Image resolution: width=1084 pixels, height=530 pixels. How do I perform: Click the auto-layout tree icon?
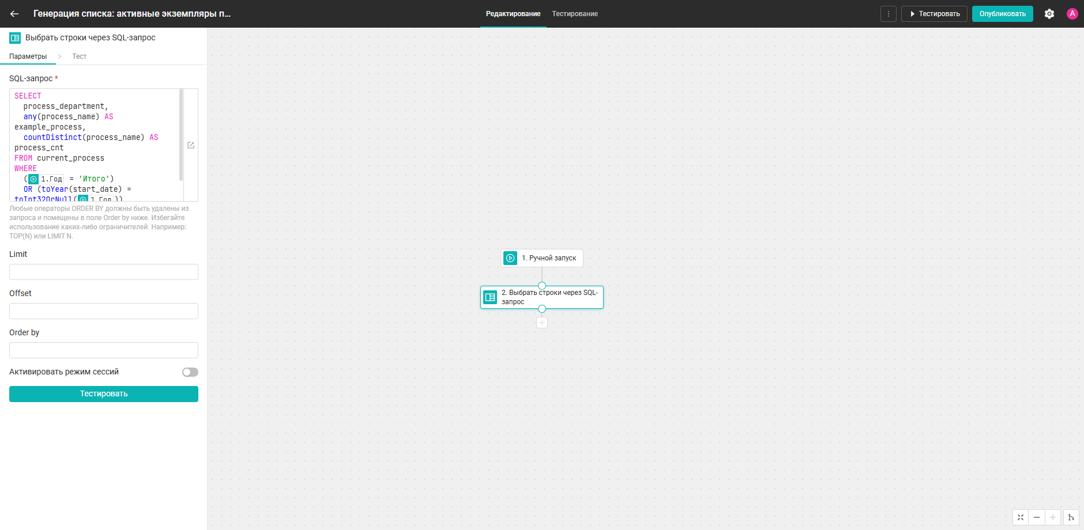click(x=1071, y=517)
